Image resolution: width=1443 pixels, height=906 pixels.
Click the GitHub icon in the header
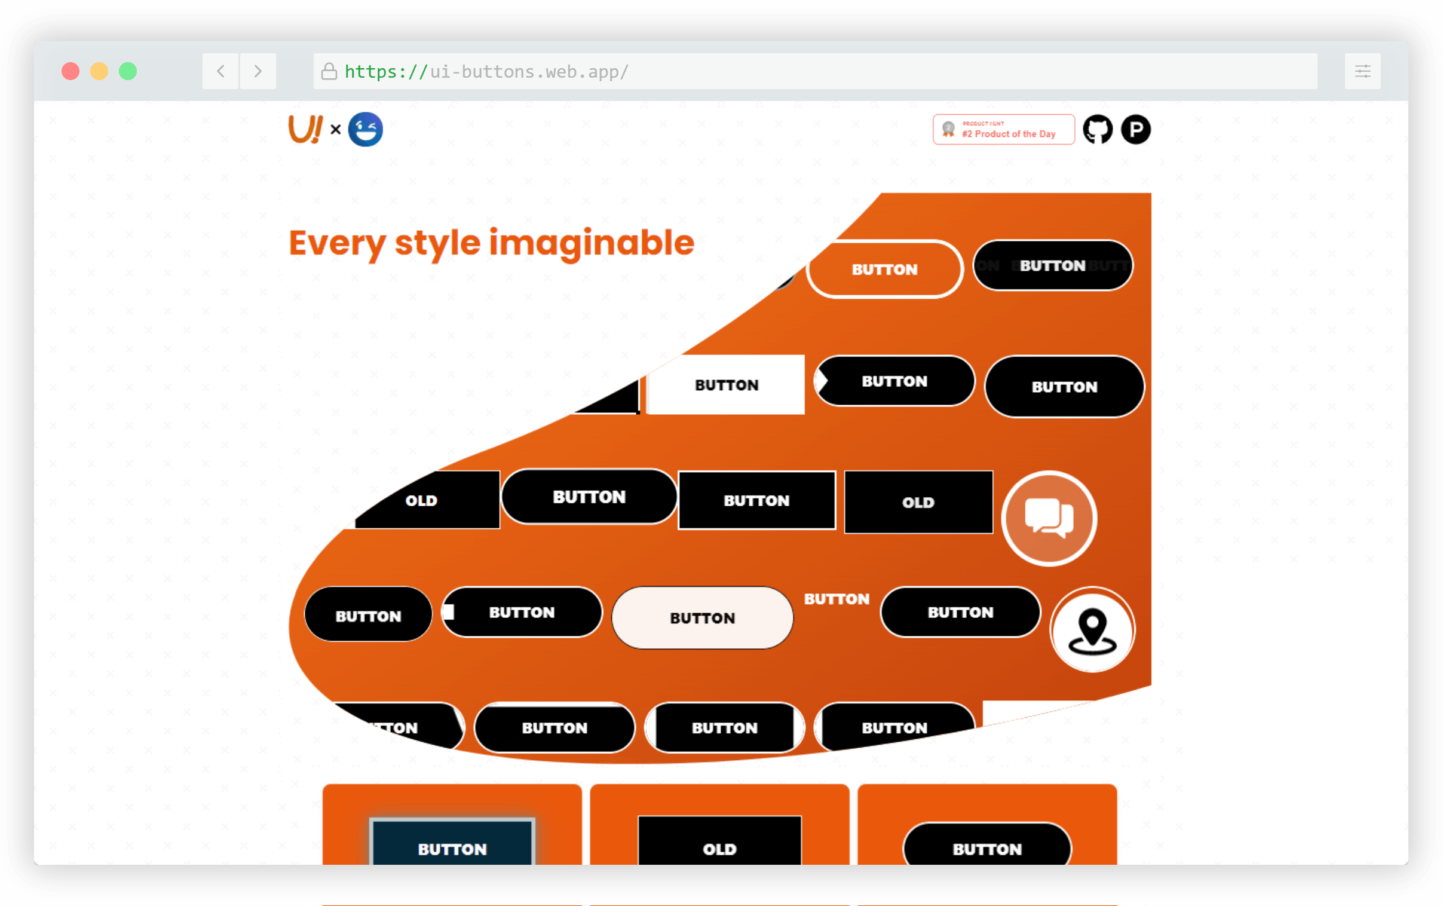click(1099, 129)
